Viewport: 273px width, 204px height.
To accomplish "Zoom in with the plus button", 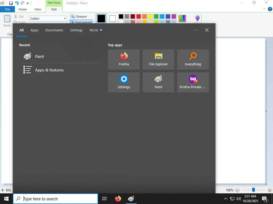I will tap(270, 190).
